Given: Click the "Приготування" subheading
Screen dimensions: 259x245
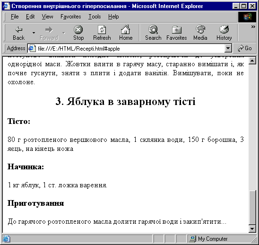Looking at the screenshot, I should click(x=35, y=203).
